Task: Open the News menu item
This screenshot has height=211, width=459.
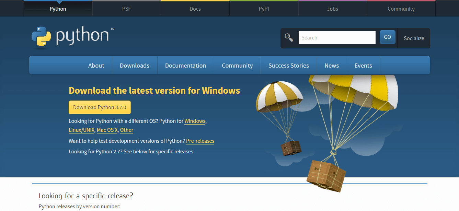Action: tap(332, 66)
